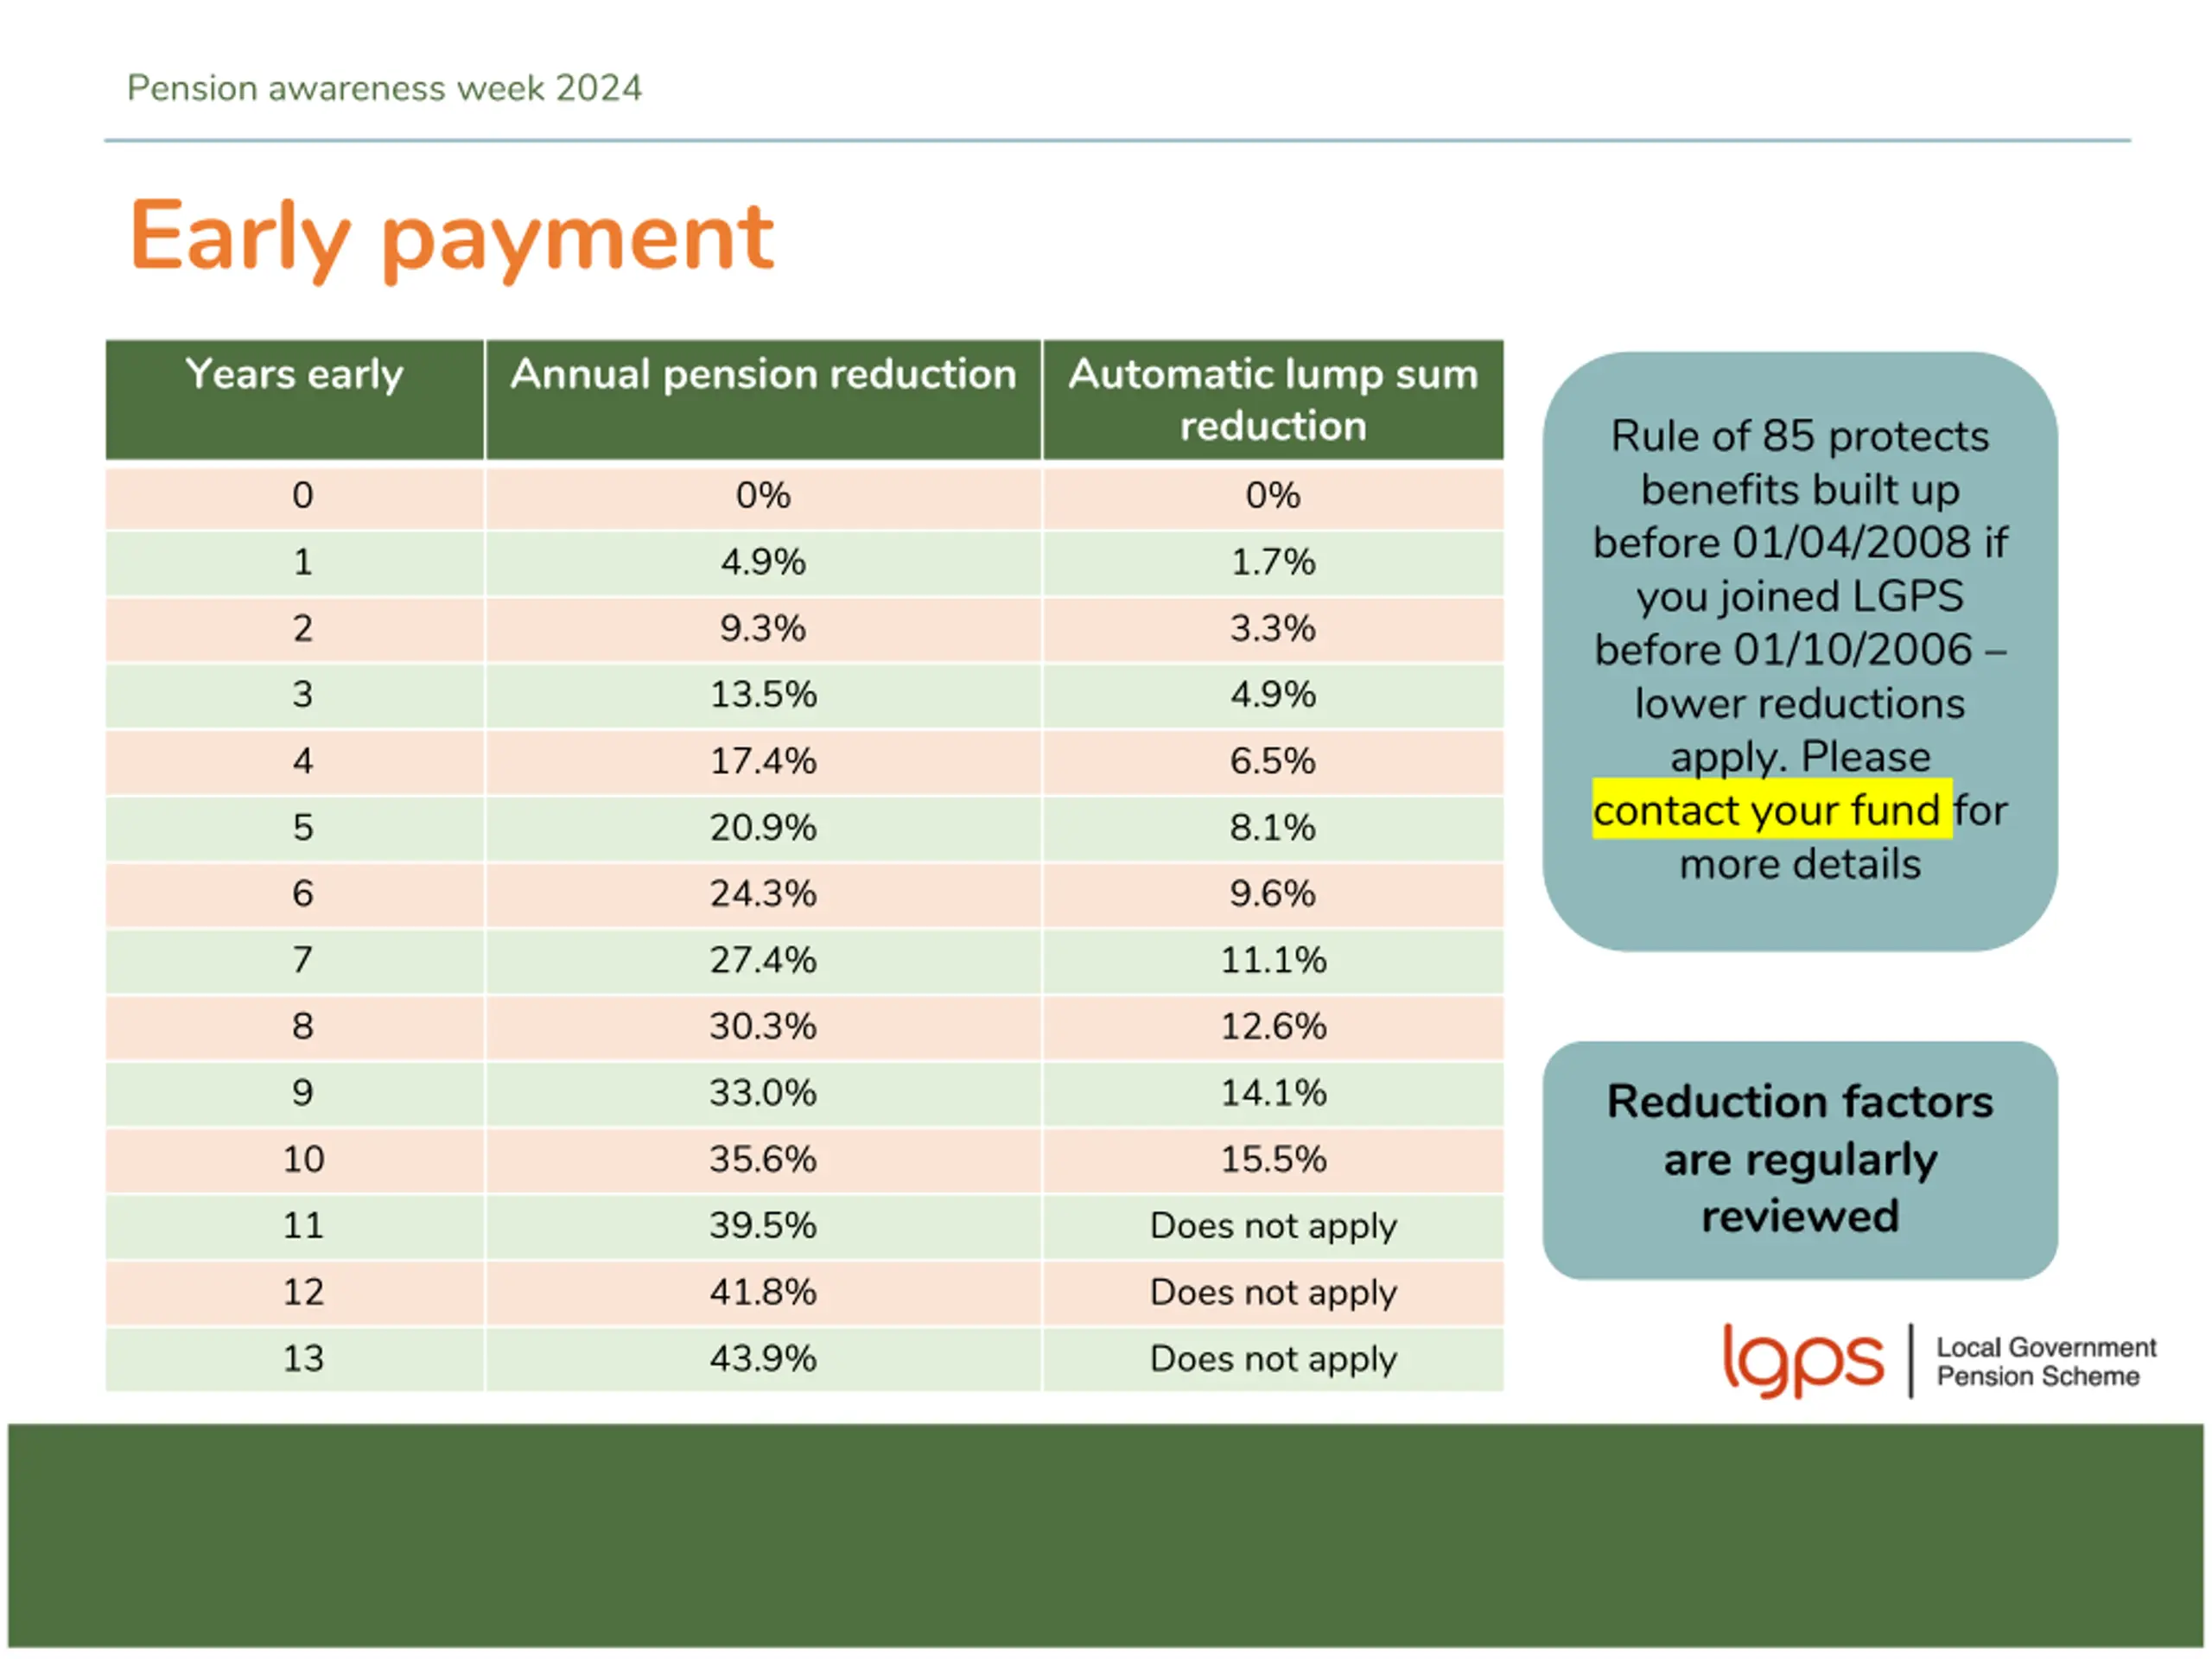Click the 12.6% lump sum cell
Image resolution: width=2212 pixels, height=1659 pixels.
pyautogui.click(x=1273, y=1027)
